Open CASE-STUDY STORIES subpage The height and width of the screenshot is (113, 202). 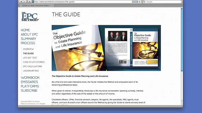tap(34, 62)
